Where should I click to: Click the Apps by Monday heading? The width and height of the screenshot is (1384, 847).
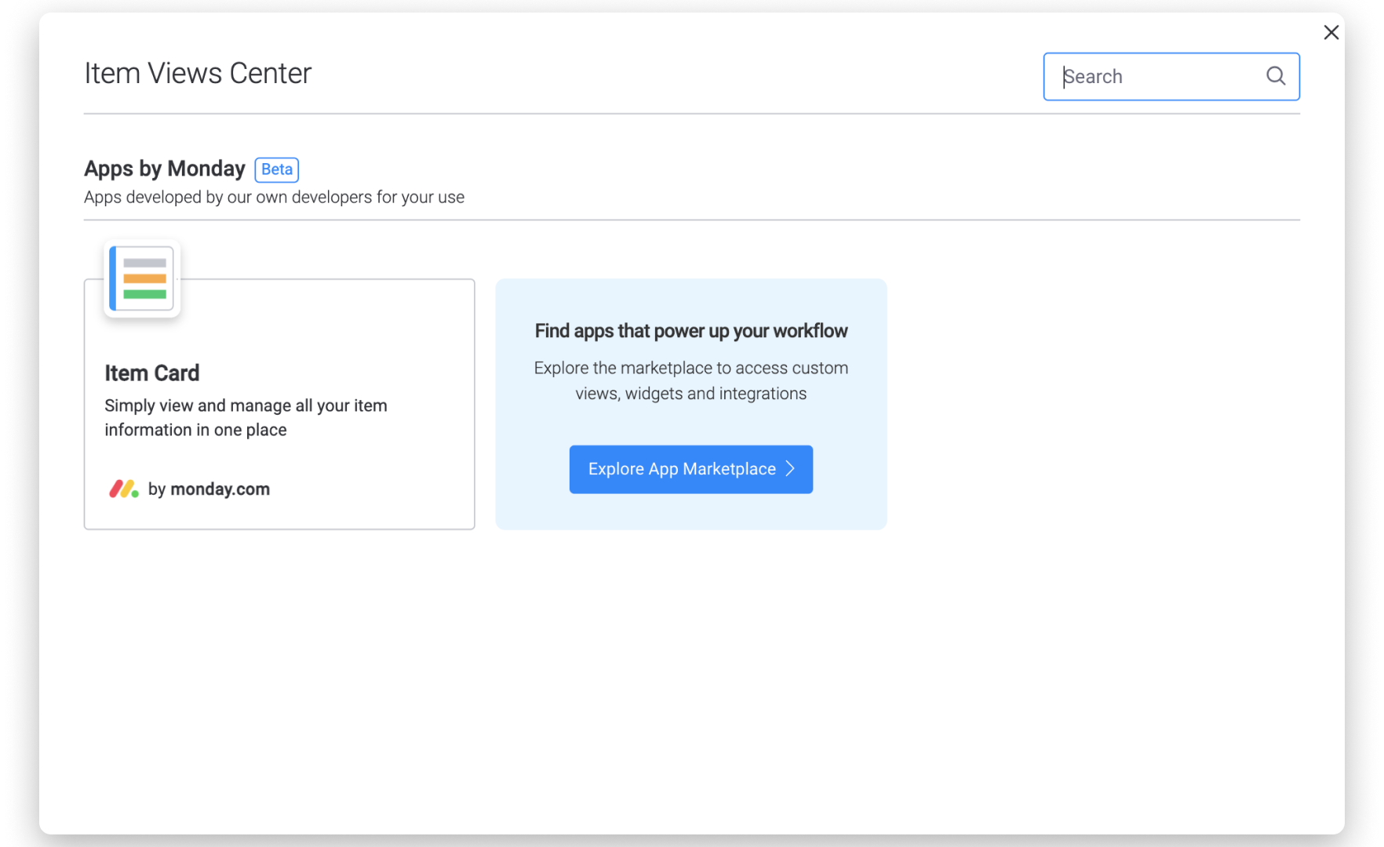click(x=165, y=169)
